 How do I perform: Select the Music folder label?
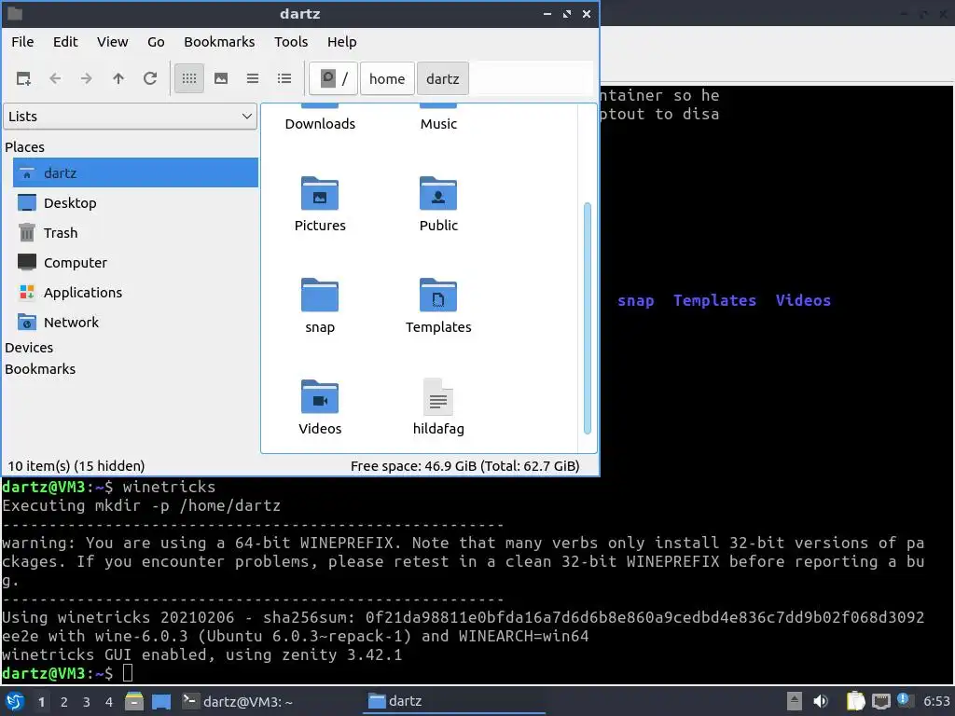tap(438, 124)
